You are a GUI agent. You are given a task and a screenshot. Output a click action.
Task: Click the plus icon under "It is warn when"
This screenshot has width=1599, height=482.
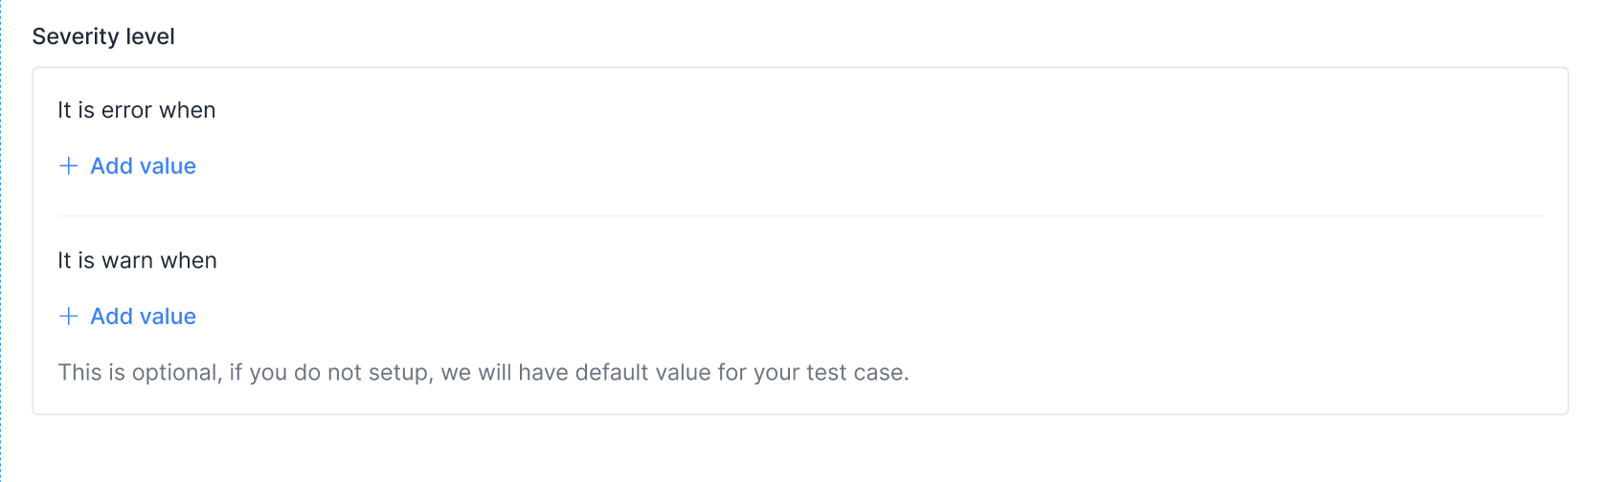[x=68, y=317]
